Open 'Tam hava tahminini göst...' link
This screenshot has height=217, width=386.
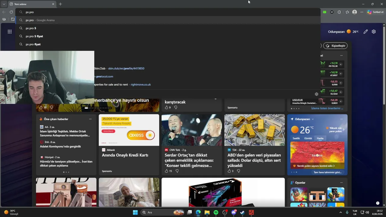pyautogui.click(x=327, y=172)
